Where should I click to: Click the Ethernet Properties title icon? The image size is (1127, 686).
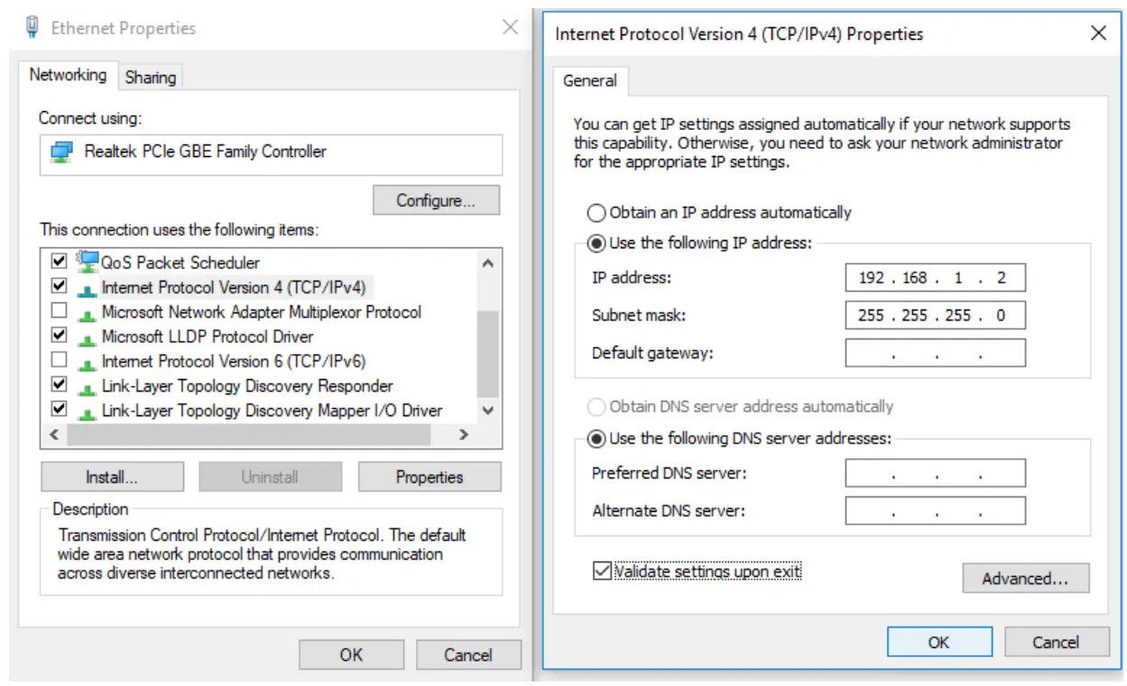coord(33,28)
